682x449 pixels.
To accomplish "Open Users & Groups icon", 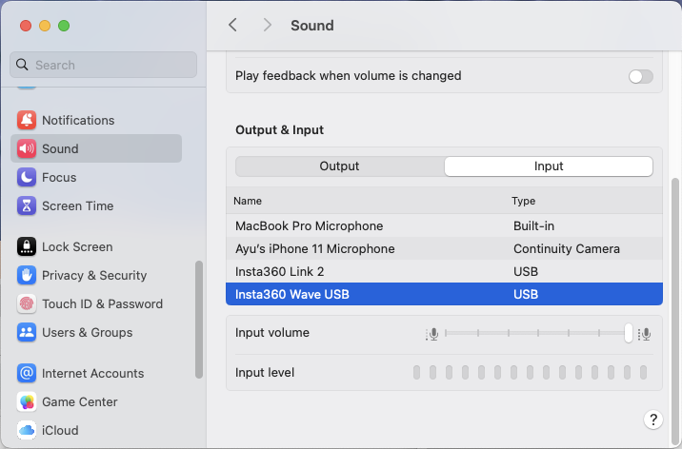I will pyautogui.click(x=27, y=332).
